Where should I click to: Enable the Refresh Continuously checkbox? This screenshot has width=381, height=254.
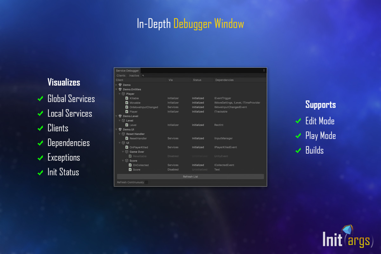146,182
